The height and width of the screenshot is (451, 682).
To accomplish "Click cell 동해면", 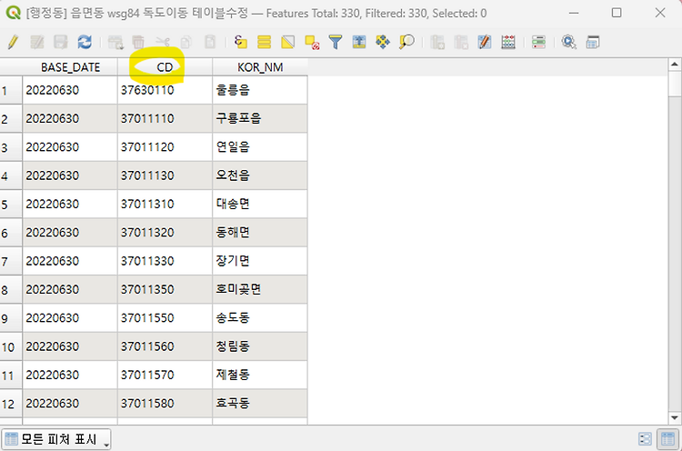I will click(260, 232).
